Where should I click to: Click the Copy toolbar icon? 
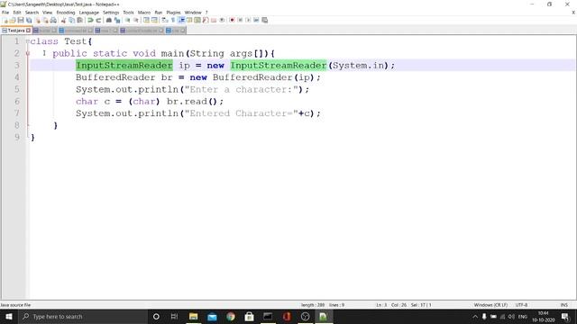71,20
